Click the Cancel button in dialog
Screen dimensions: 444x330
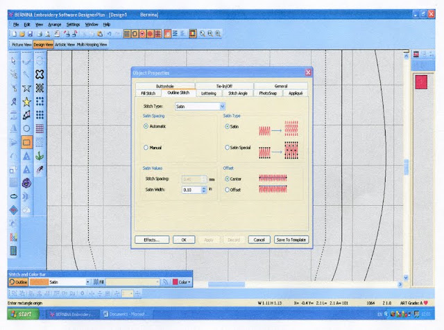point(259,240)
